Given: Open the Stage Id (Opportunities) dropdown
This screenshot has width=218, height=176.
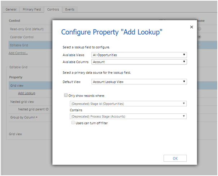Looking at the screenshot, I should click(x=128, y=104).
